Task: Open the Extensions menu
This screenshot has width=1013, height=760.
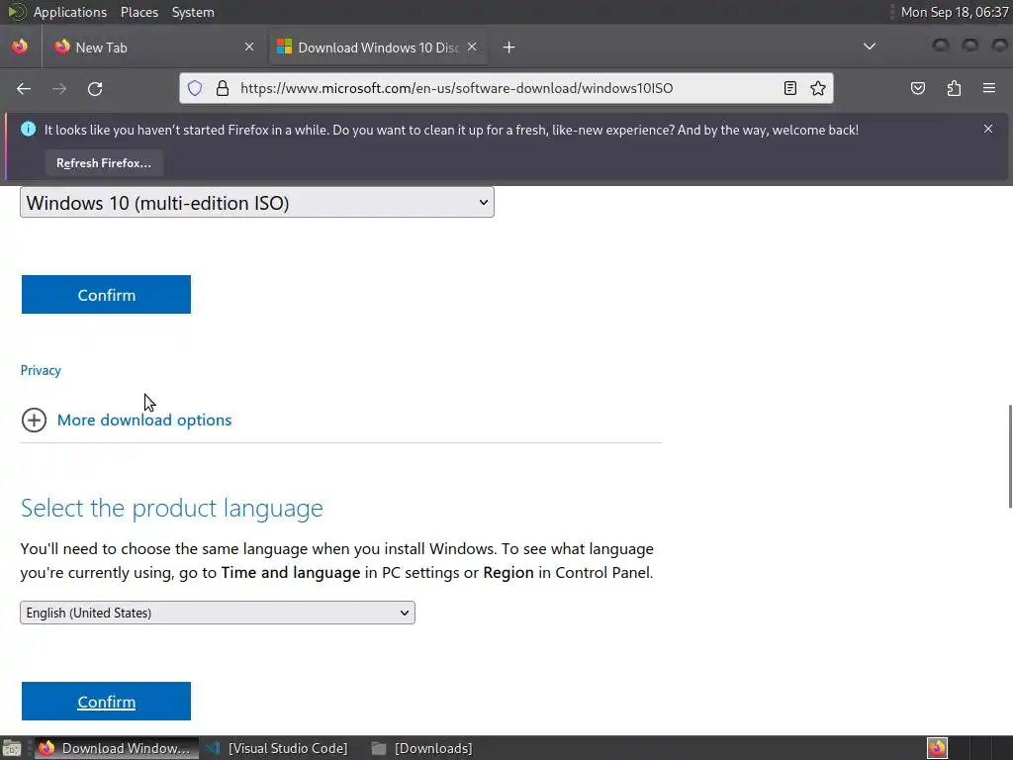Action: pyautogui.click(x=954, y=88)
